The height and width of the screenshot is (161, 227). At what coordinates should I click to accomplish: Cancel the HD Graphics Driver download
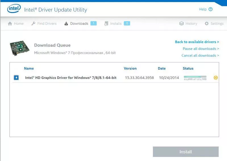coord(216,78)
